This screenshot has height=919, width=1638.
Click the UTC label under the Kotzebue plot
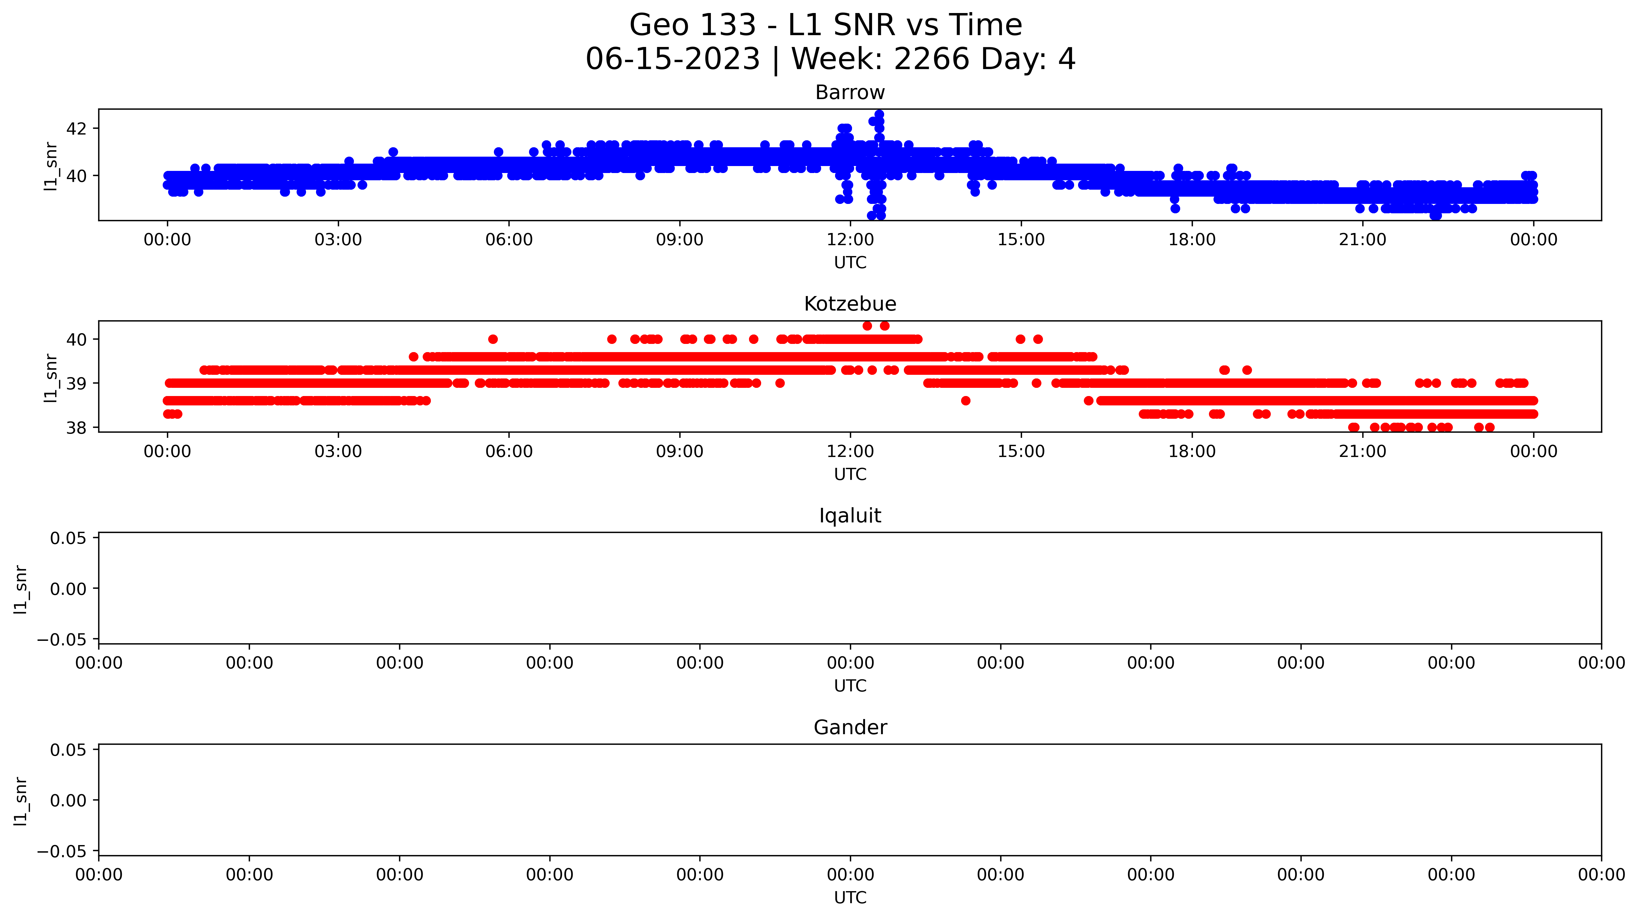coord(850,474)
